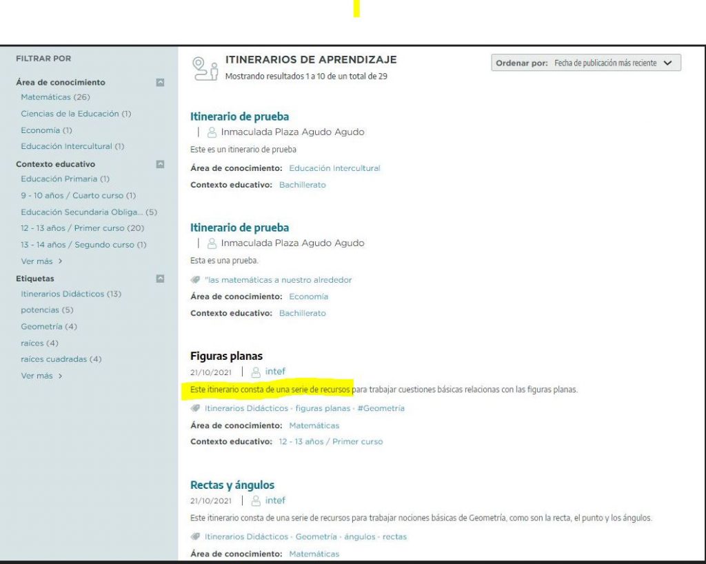Click Matemáticas area link in Rectas y ángulos
Screen dimensions: 706x564
click(314, 554)
